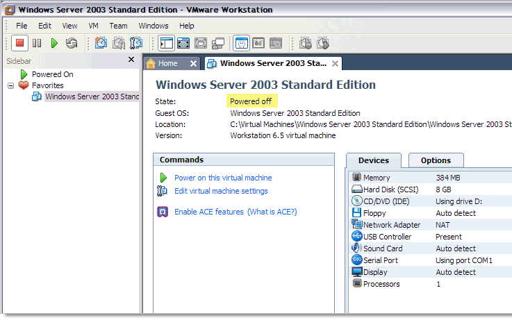The width and height of the screenshot is (512, 320).
Task: Open the Help menu
Action: pyautogui.click(x=186, y=26)
